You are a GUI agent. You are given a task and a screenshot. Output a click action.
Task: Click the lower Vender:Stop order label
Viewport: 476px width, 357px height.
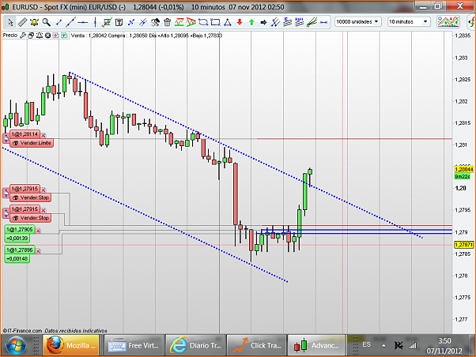coord(31,218)
